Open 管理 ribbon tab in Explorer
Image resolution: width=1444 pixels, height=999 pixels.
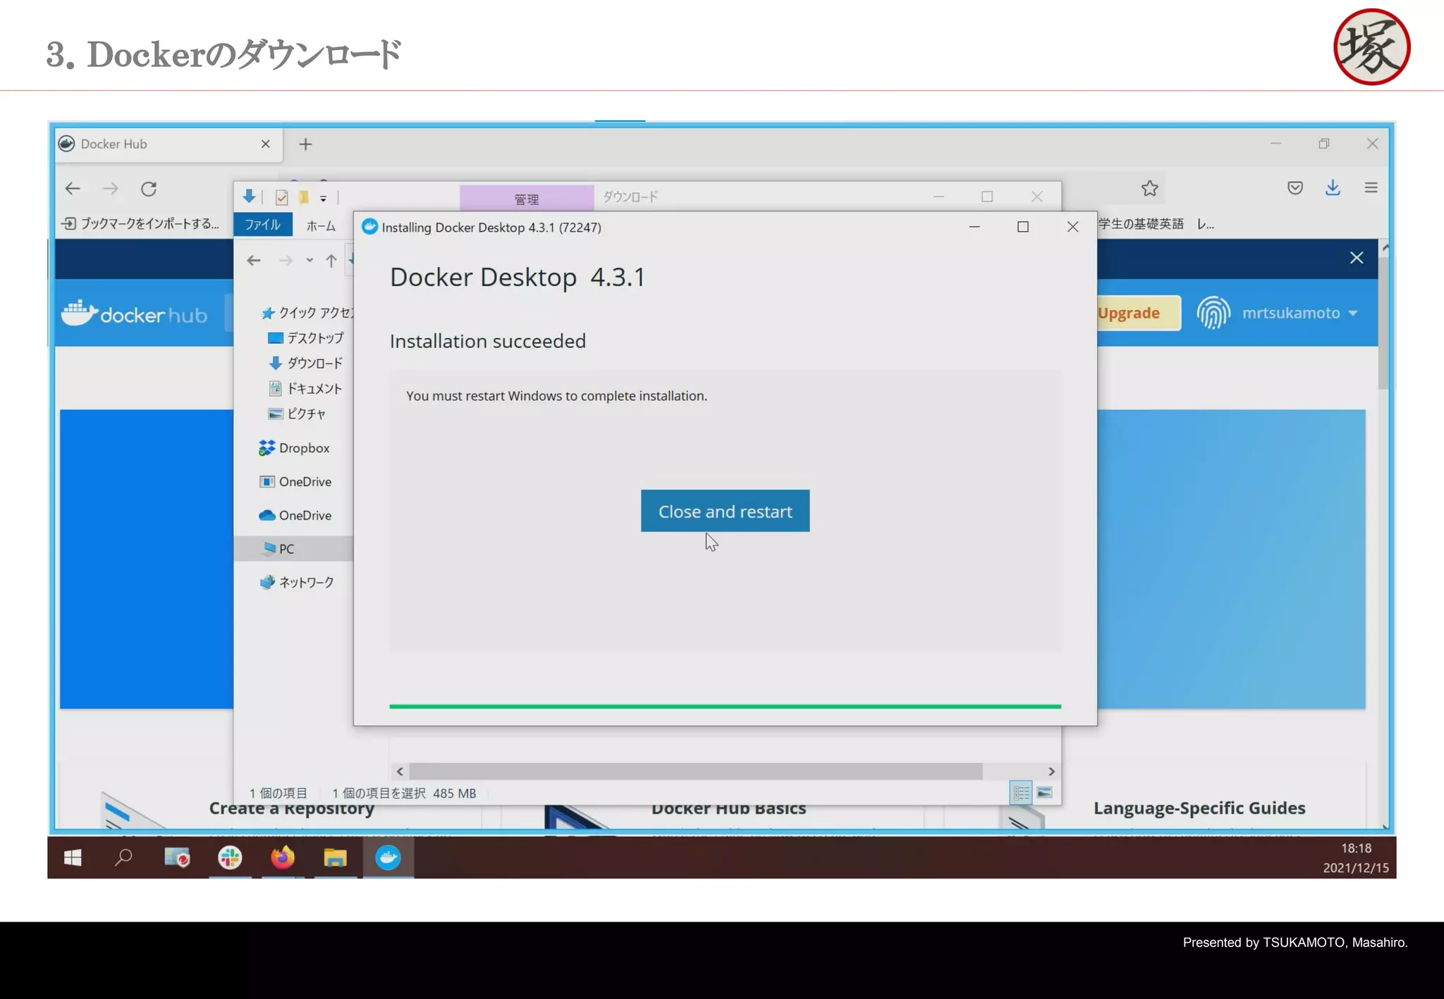point(527,199)
